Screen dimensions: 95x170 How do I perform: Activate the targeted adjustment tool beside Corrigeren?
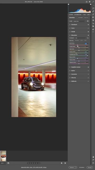pyautogui.click(x=88, y=38)
